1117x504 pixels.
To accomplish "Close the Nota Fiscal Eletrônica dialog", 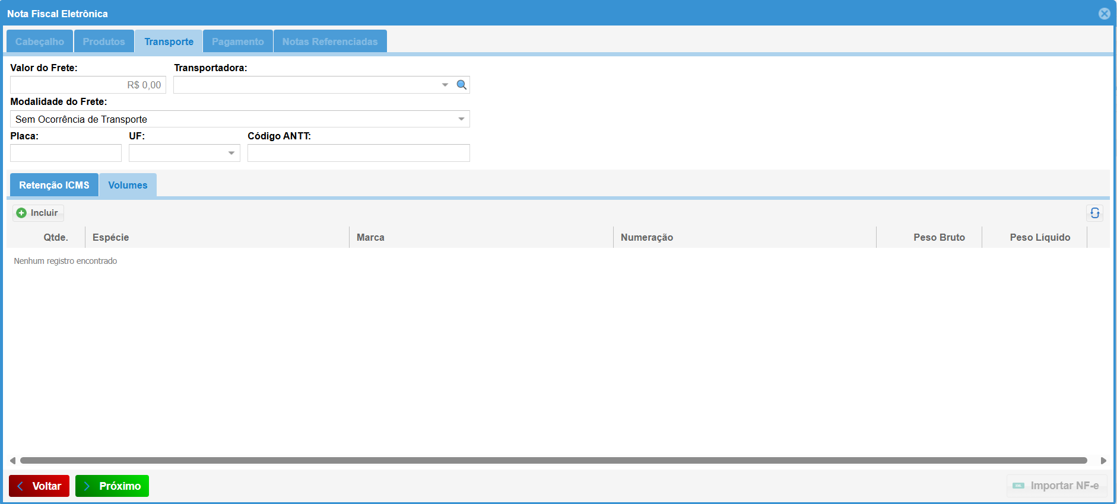I will (x=1104, y=14).
